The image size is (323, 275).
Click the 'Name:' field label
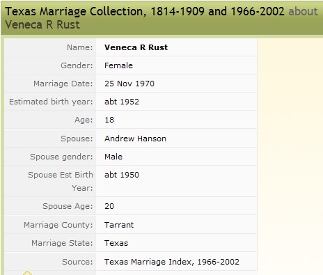pyautogui.click(x=80, y=47)
